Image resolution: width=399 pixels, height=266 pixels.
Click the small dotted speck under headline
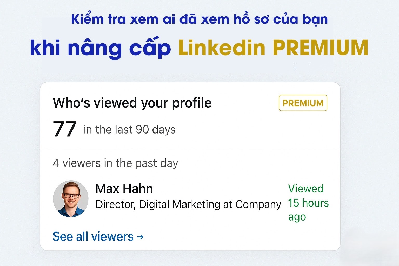(x=295, y=66)
